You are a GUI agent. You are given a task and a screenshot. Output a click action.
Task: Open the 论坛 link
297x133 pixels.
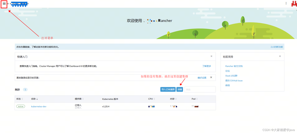tap(228, 71)
